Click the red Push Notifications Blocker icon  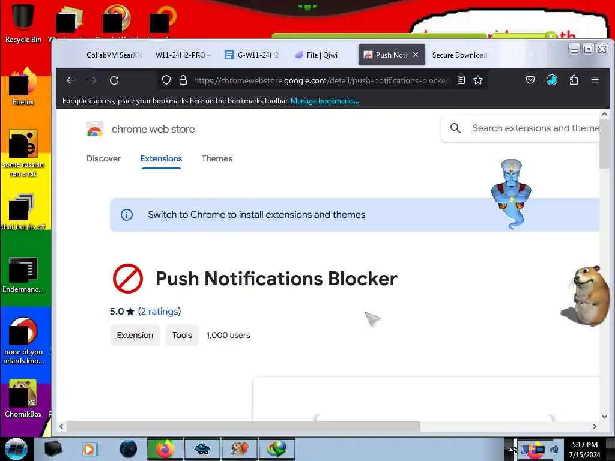click(128, 279)
